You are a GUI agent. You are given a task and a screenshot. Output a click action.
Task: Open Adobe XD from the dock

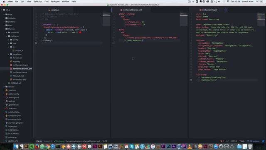(x=95, y=146)
